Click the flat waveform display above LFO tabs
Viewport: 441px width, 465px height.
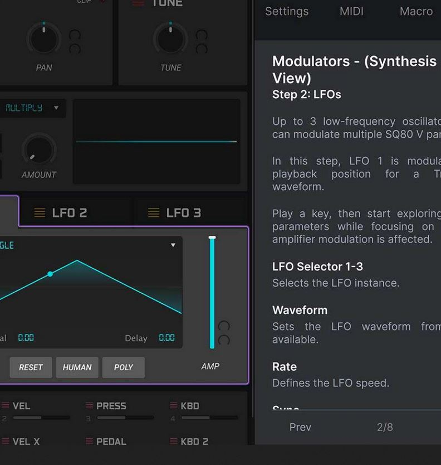click(156, 142)
